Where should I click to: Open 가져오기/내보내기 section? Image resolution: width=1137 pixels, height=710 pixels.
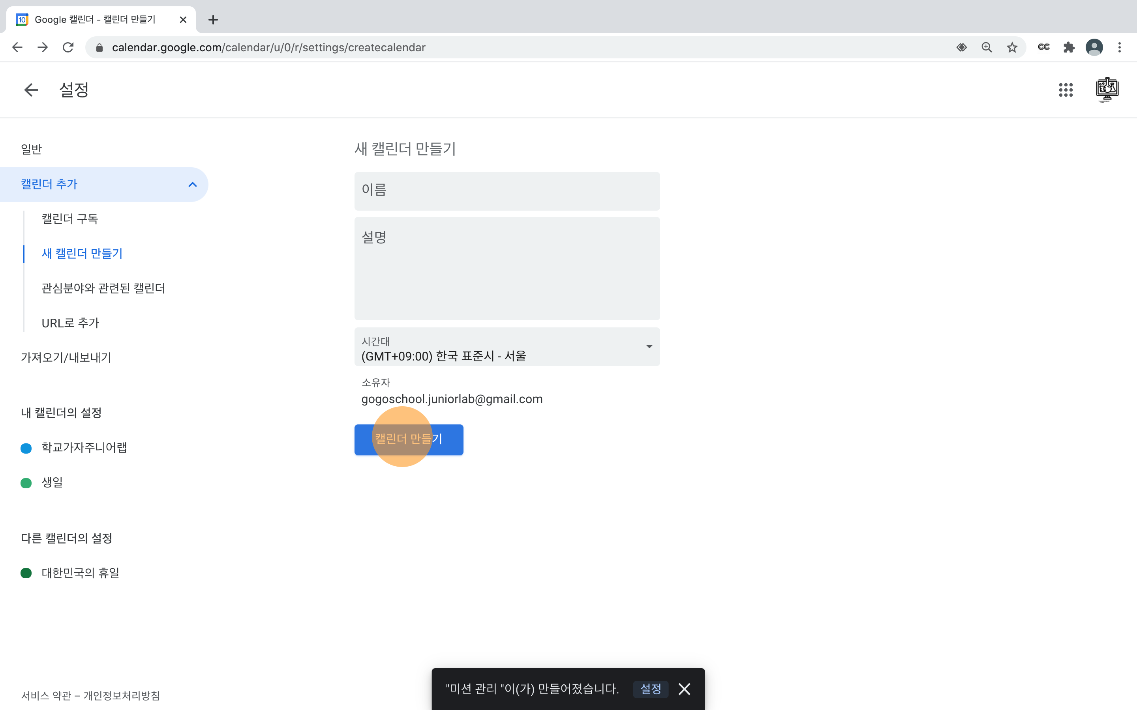click(66, 358)
